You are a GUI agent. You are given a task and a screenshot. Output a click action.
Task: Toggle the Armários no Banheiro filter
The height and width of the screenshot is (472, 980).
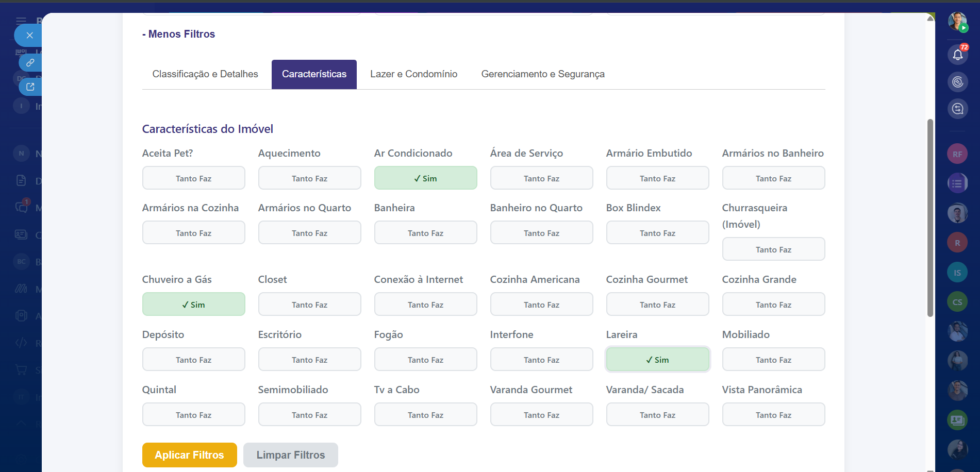tap(774, 178)
